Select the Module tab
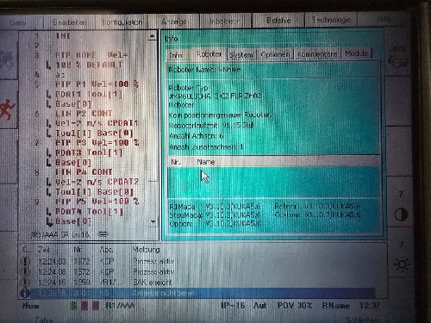This screenshot has width=431, height=323. pyautogui.click(x=357, y=53)
